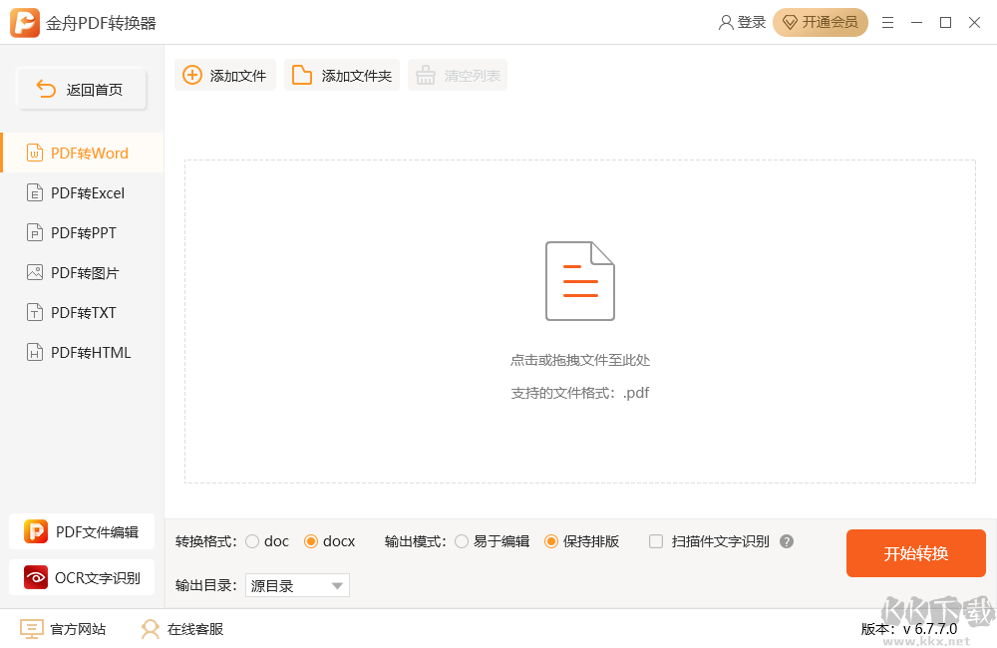The width and height of the screenshot is (997, 648).
Task: Click the 登录 login link
Action: point(741,22)
